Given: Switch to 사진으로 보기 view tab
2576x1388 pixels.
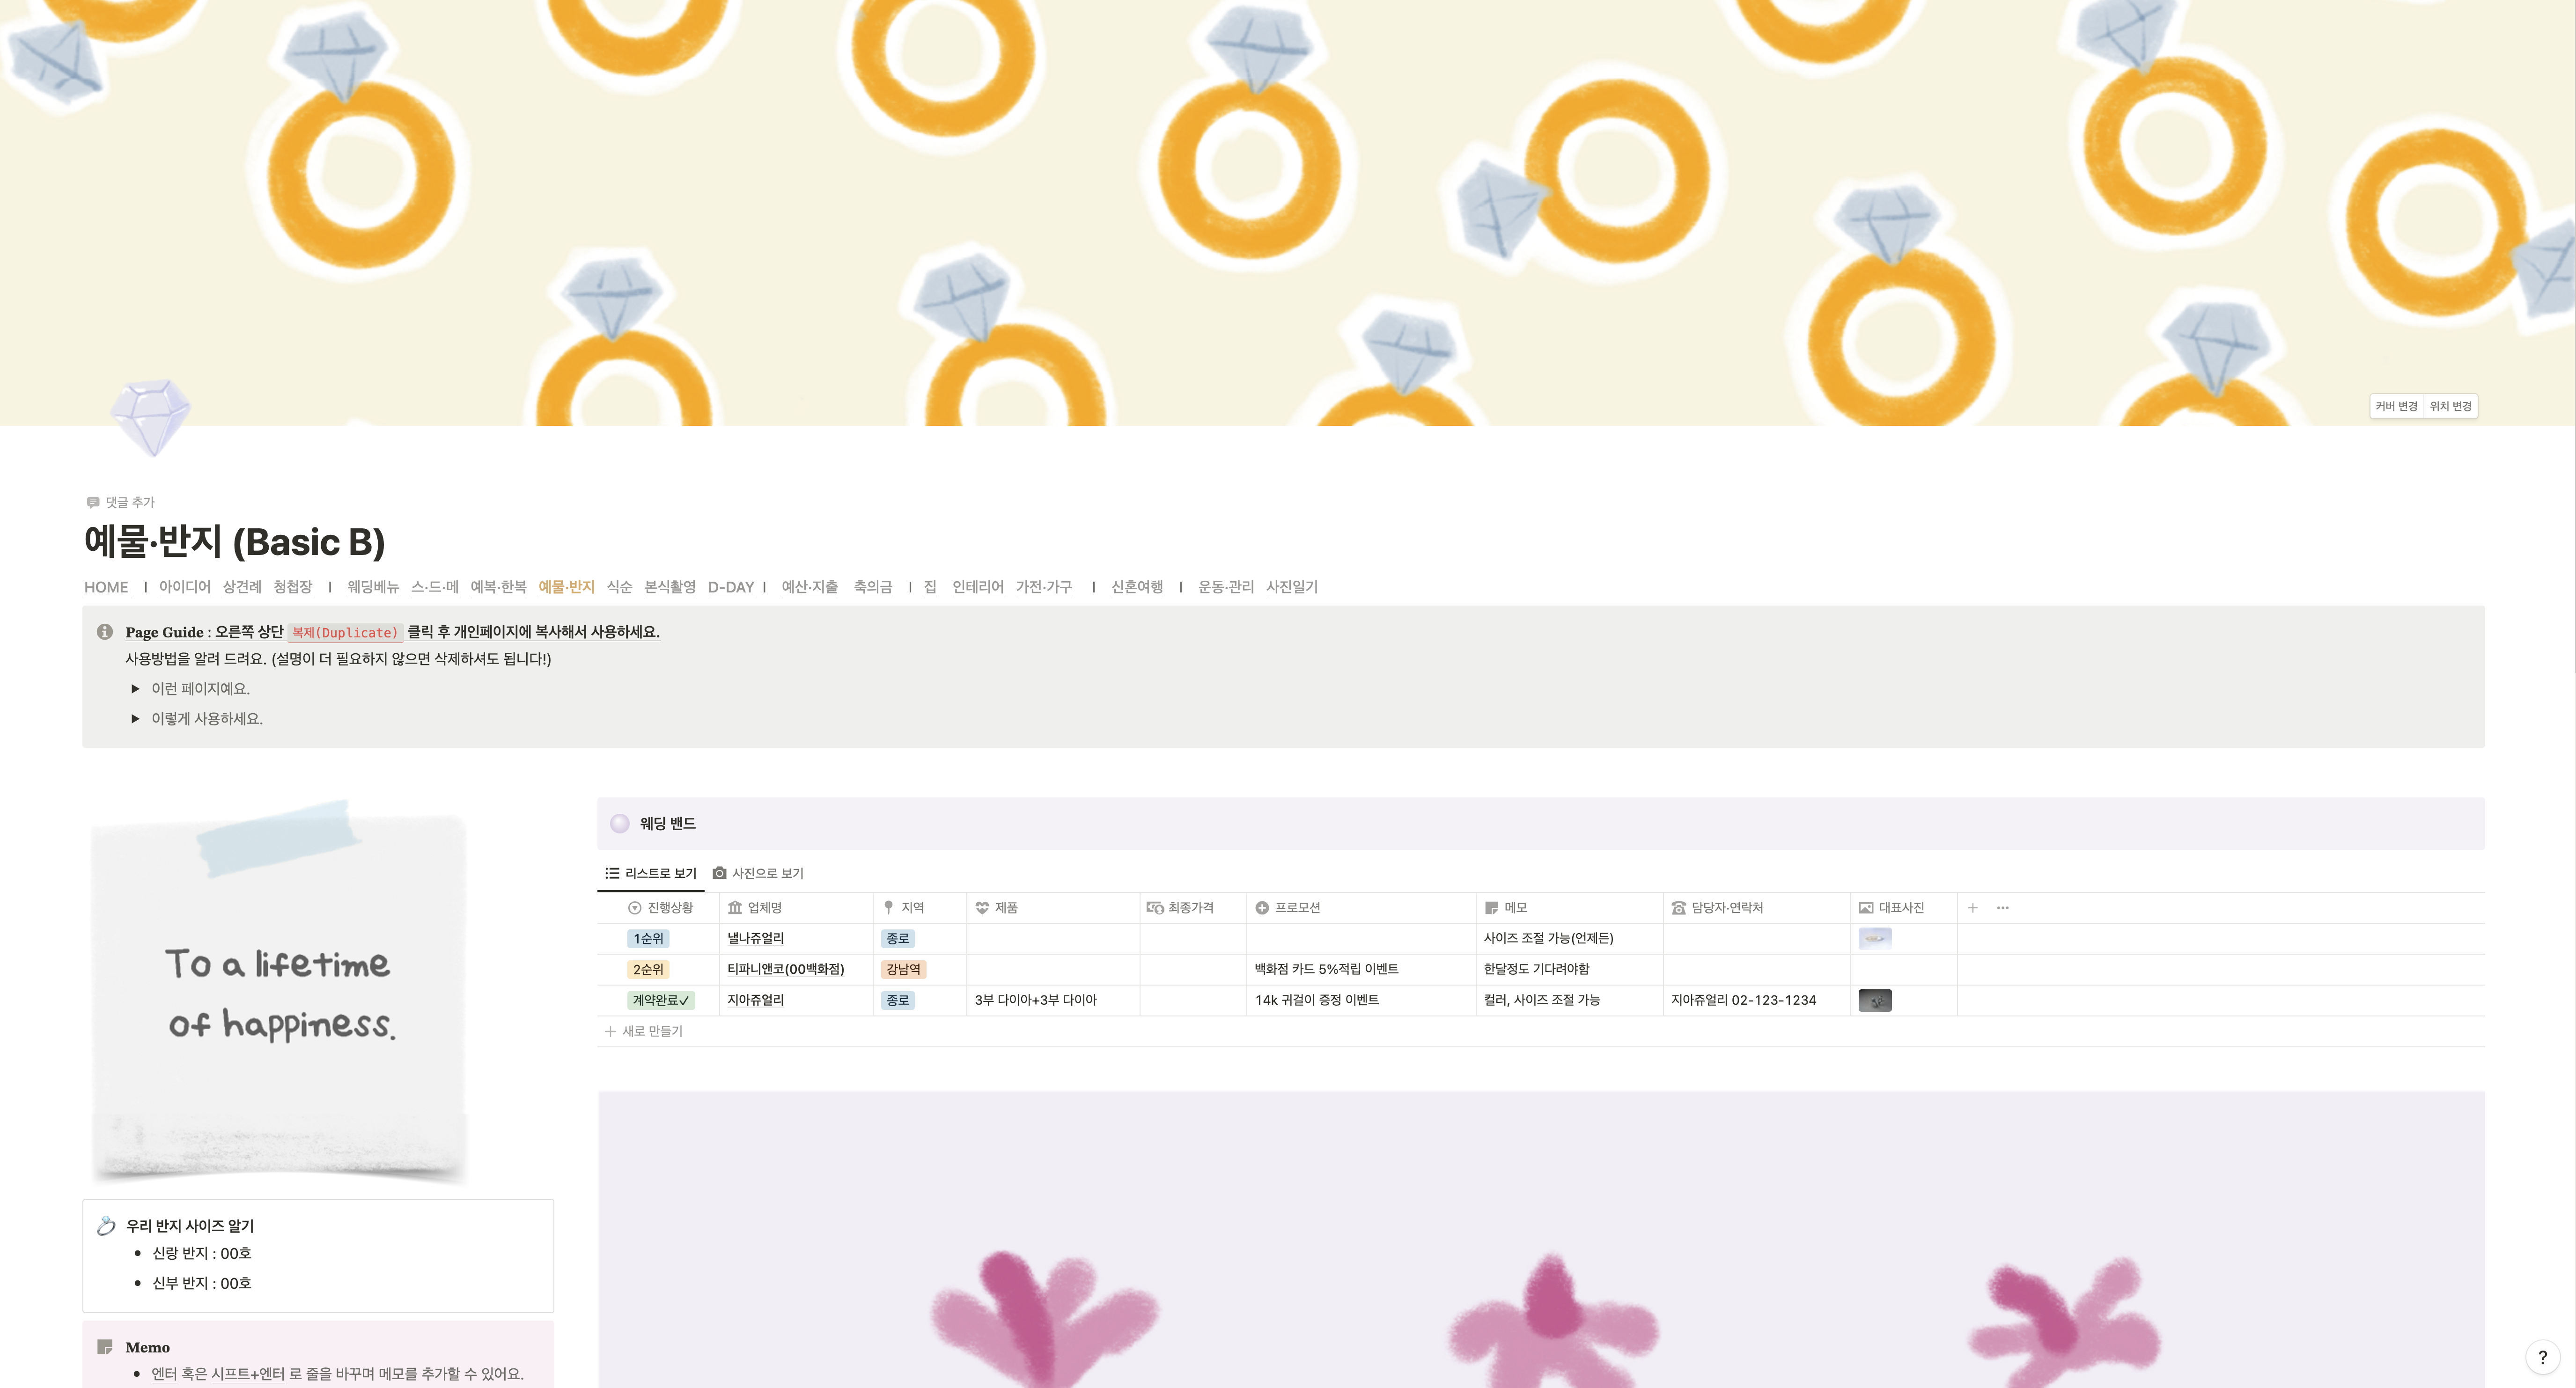Looking at the screenshot, I should [x=758, y=873].
